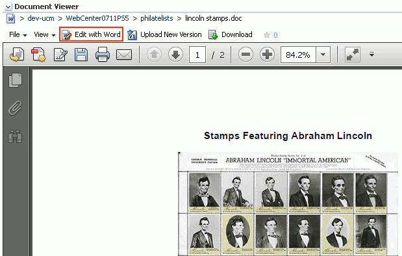402x256 pixels.
Task: Click the export document toolbar icon
Action: [x=17, y=55]
